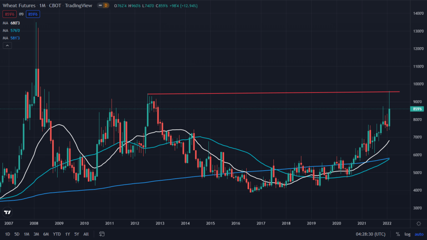This screenshot has width=427, height=240.
Task: Select the 1D time range
Action: pyautogui.click(x=8, y=234)
